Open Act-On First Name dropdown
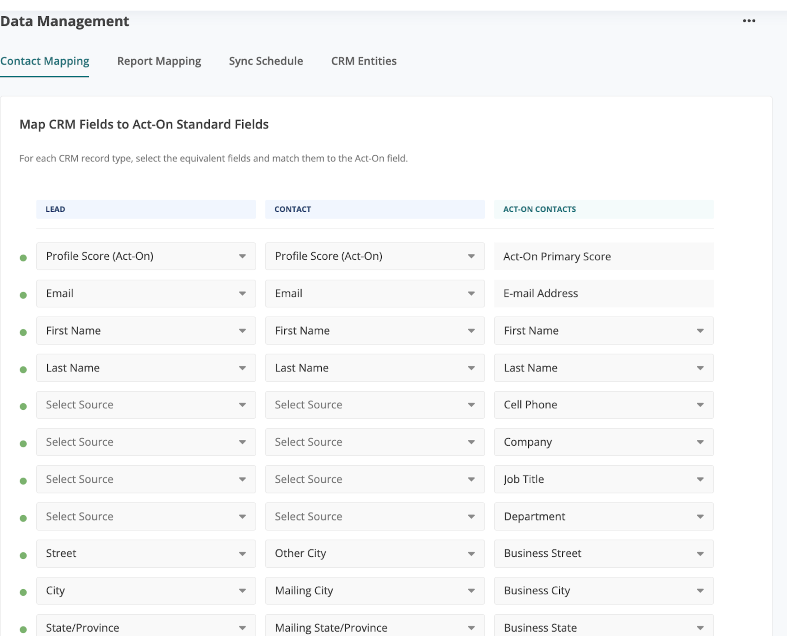Image resolution: width=787 pixels, height=636 pixels. pyautogui.click(x=604, y=331)
